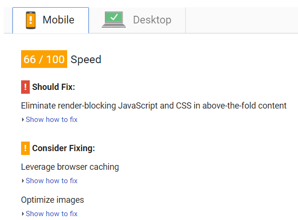Click the orange 66 / 100 score badge
298x220 pixels.
44,60
